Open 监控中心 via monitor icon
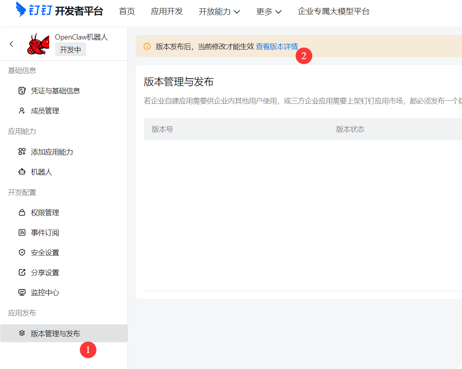 pyautogui.click(x=22, y=292)
